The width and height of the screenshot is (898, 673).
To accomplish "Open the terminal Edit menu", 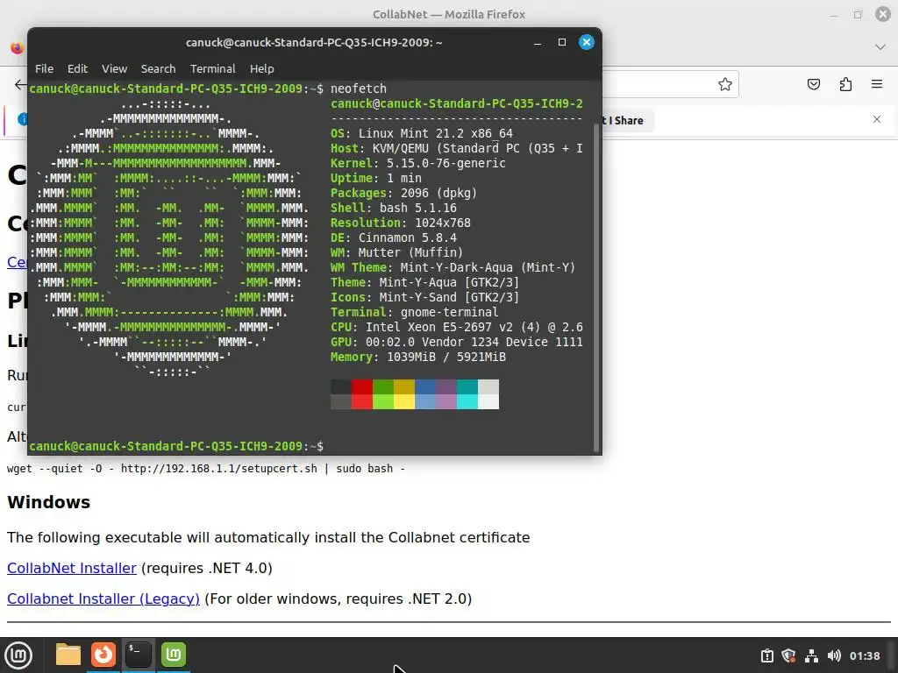I will 77,68.
